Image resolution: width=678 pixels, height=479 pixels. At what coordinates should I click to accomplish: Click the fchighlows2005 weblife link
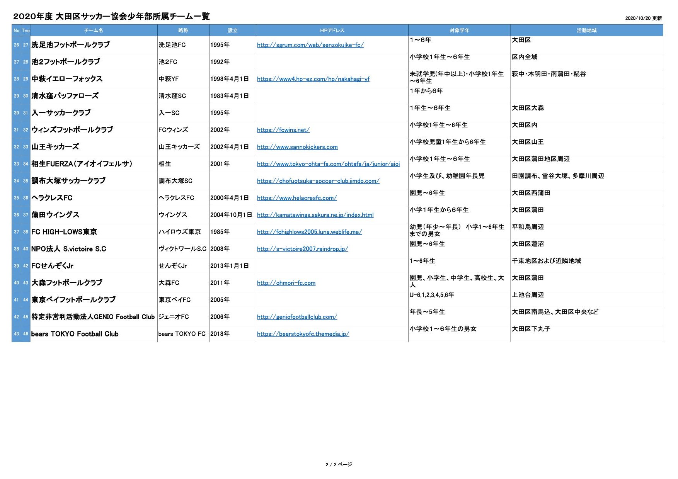point(309,232)
